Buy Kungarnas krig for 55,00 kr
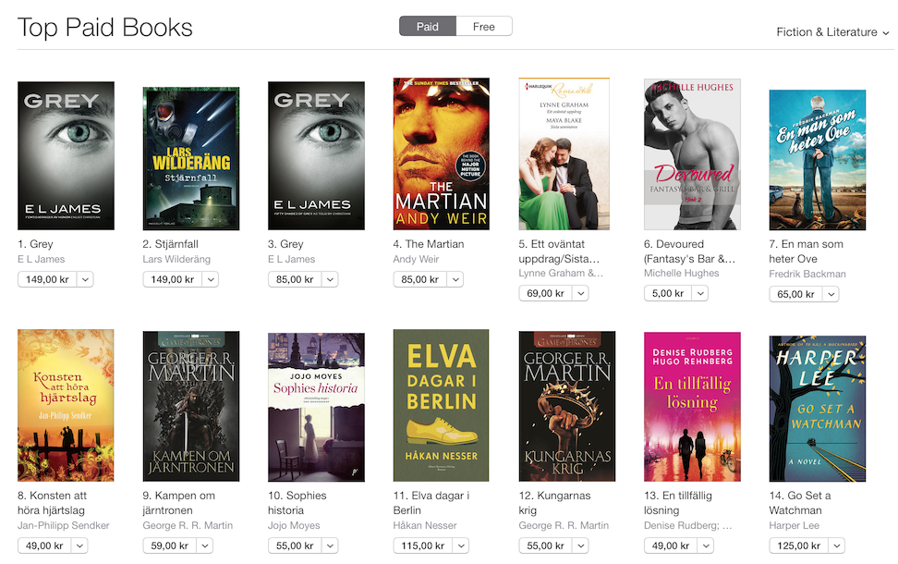 545,546
